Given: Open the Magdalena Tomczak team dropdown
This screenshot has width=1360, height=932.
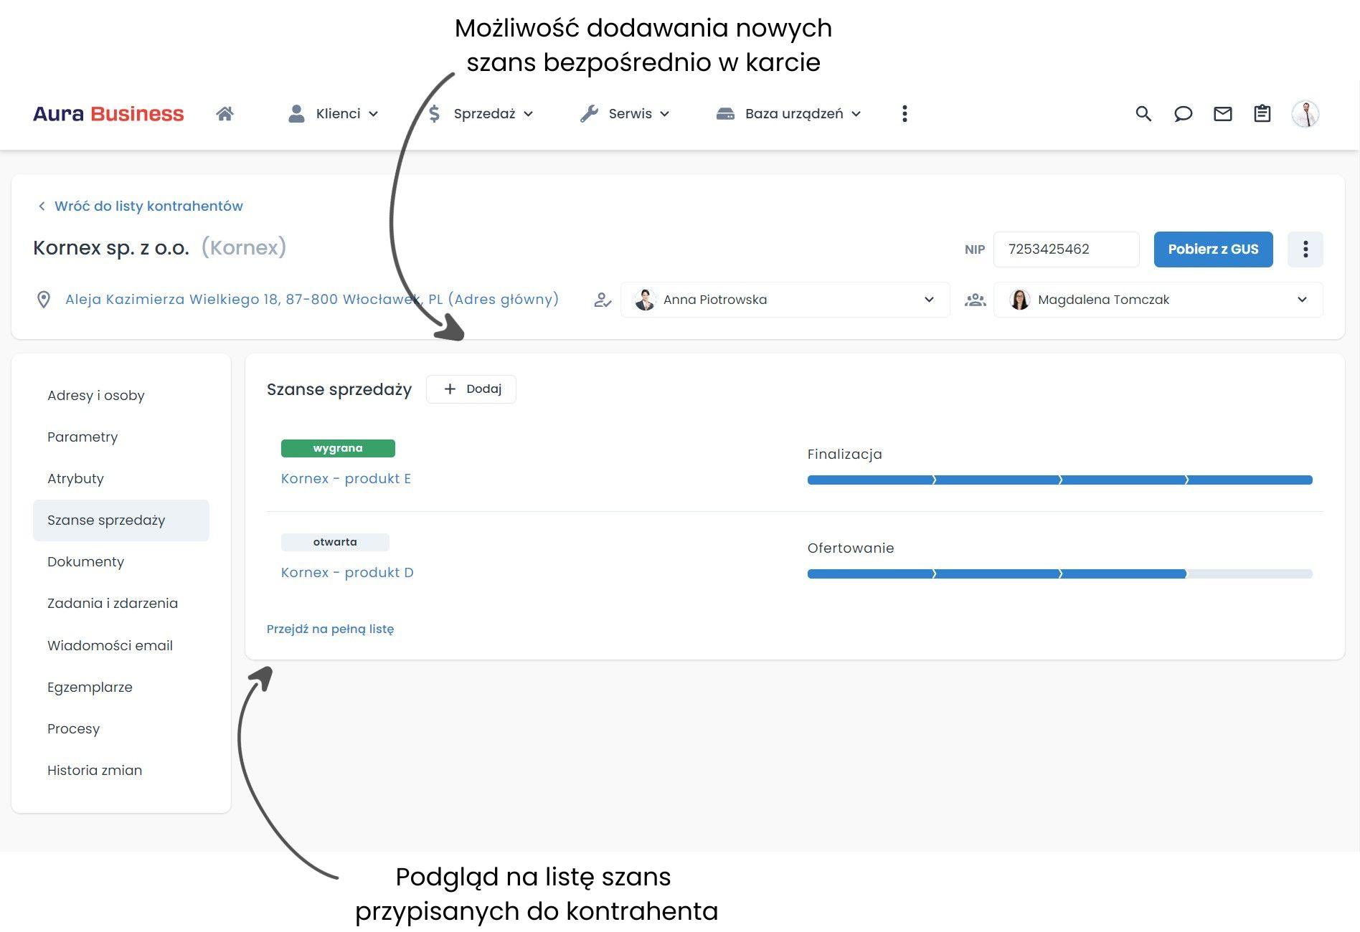Looking at the screenshot, I should tap(1158, 300).
